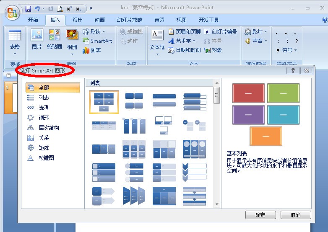The image size is (328, 232).
Task: Switch to the 设计 ribbon tab
Action: click(77, 20)
